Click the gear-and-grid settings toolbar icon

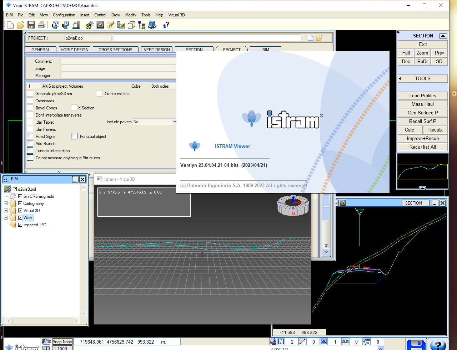[90, 25]
